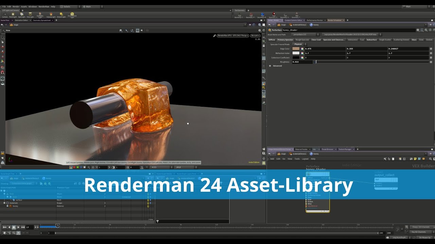Click the current frame marker on timeline
Image resolution: width=435 pixels, height=244 pixels.
pos(57,226)
